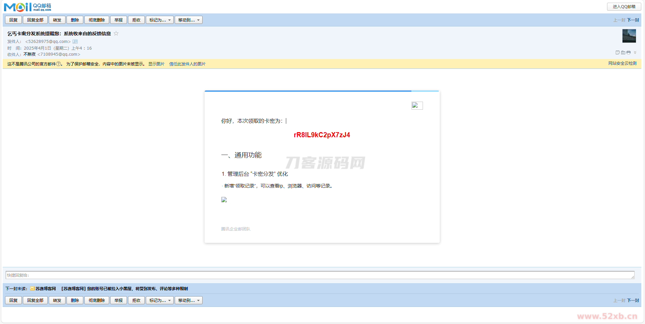Click the top 回复 button
Image resolution: width=645 pixels, height=324 pixels.
coord(13,20)
